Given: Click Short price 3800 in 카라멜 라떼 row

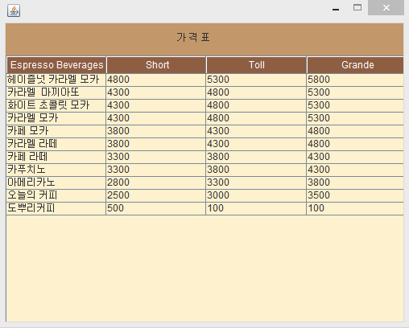Looking at the screenshot, I should (156, 144).
